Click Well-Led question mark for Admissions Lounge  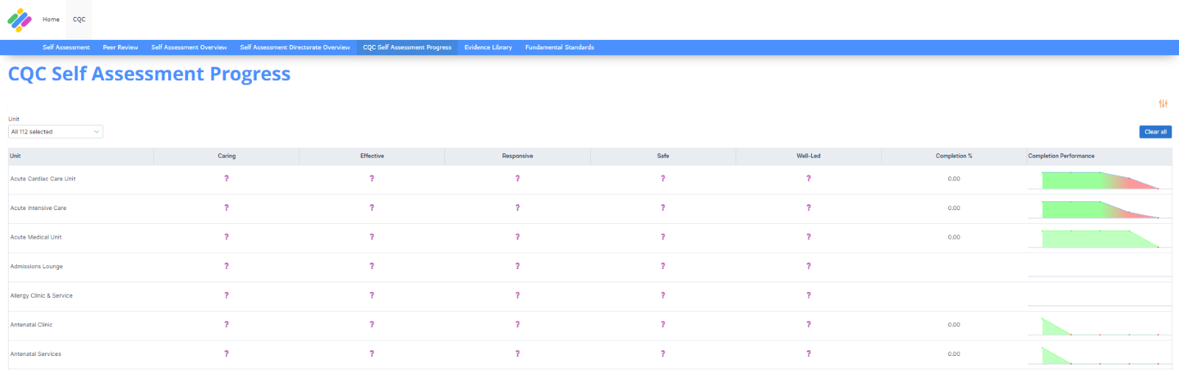pyautogui.click(x=808, y=266)
